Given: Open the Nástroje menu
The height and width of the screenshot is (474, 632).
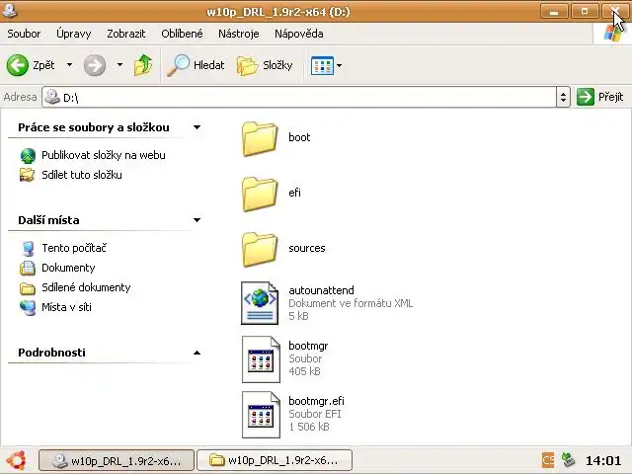Looking at the screenshot, I should 239,34.
